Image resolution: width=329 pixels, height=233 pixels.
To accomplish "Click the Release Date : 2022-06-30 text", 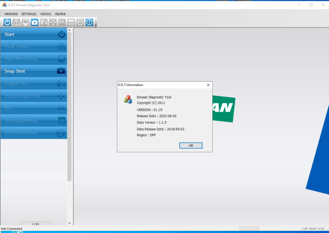I will 156,116.
